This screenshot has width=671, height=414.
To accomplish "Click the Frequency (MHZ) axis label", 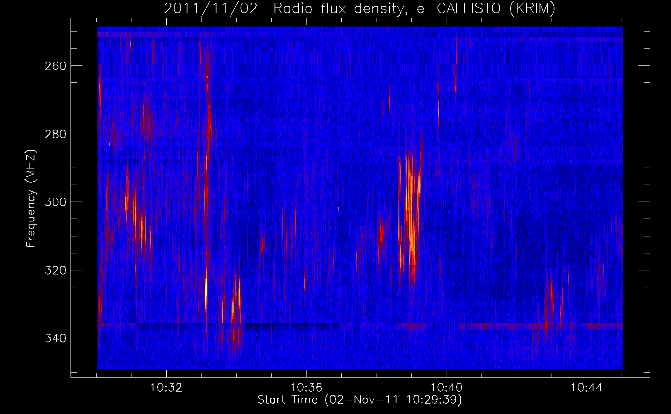I will click(x=31, y=199).
